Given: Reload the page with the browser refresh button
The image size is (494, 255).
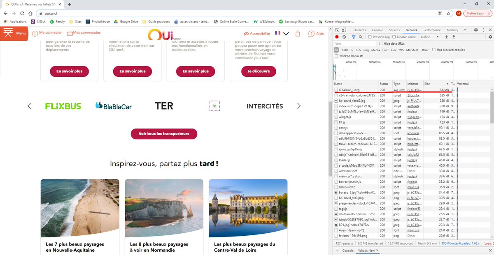Looking at the screenshot, I should [22, 13].
